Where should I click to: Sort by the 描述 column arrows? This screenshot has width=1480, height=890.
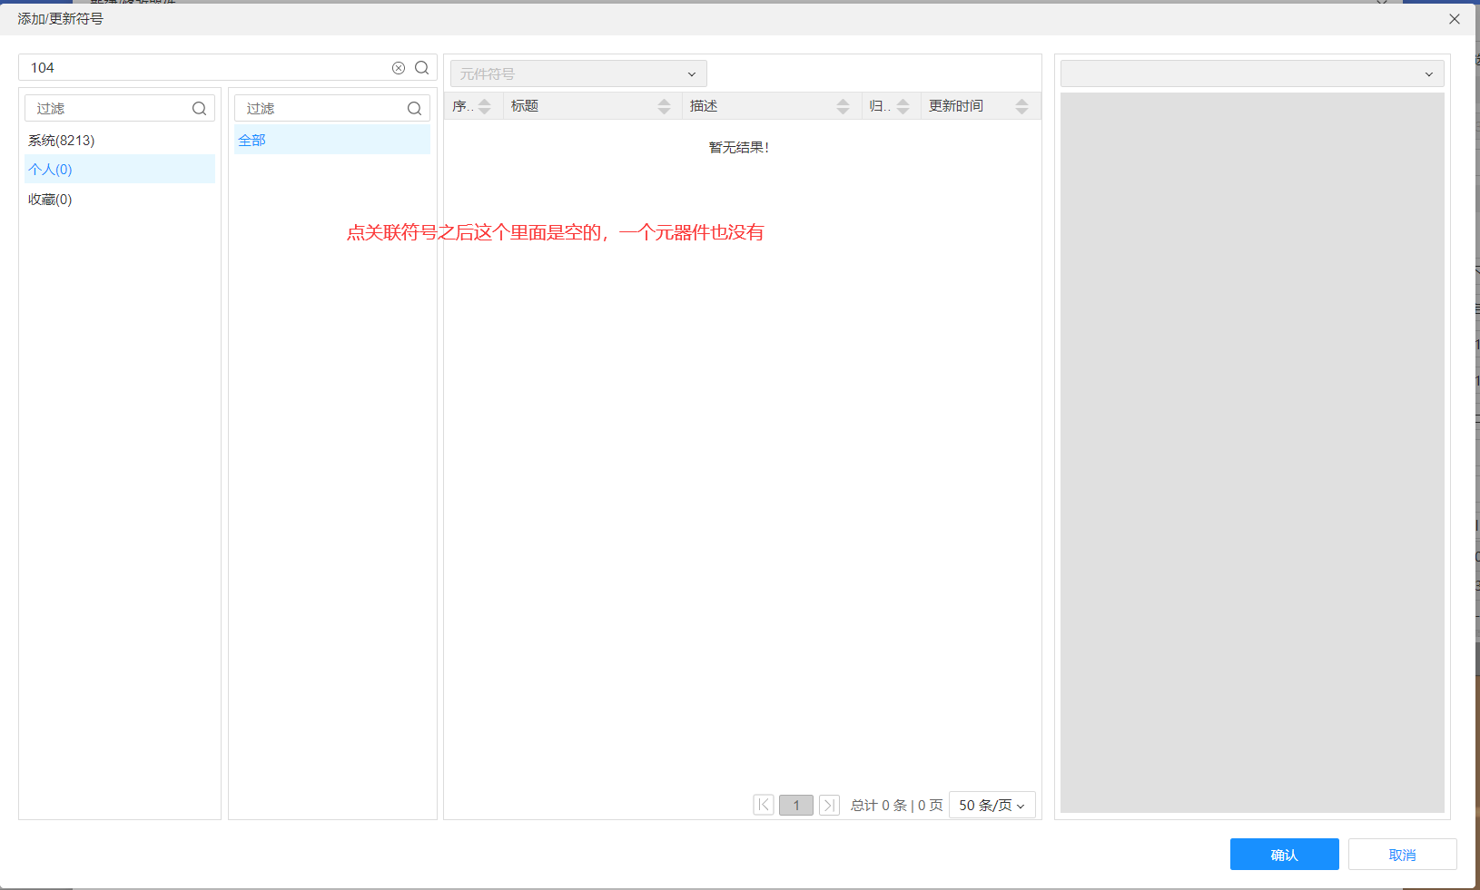(x=843, y=106)
